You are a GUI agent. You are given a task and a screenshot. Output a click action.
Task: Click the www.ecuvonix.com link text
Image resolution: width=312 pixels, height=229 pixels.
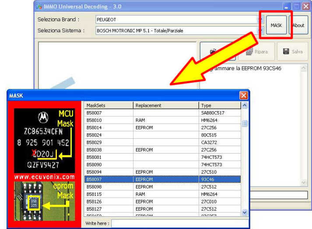coord(44,177)
